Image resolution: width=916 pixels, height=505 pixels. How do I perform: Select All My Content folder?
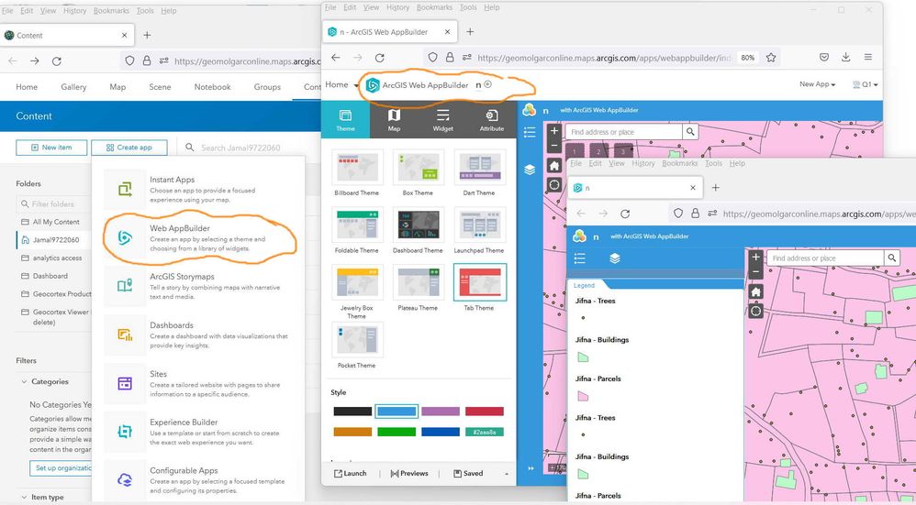click(x=55, y=222)
